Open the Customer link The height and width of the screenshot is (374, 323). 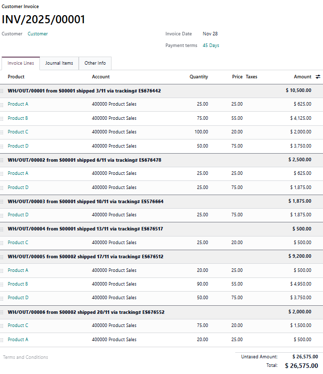tap(38, 34)
